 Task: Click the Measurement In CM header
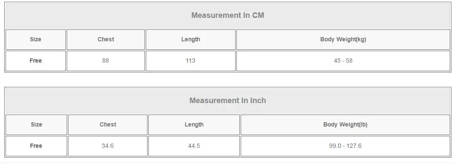click(228, 15)
